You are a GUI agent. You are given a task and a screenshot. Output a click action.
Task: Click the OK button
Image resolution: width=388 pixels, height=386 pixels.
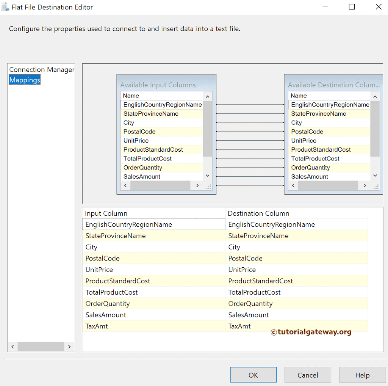tap(253, 375)
